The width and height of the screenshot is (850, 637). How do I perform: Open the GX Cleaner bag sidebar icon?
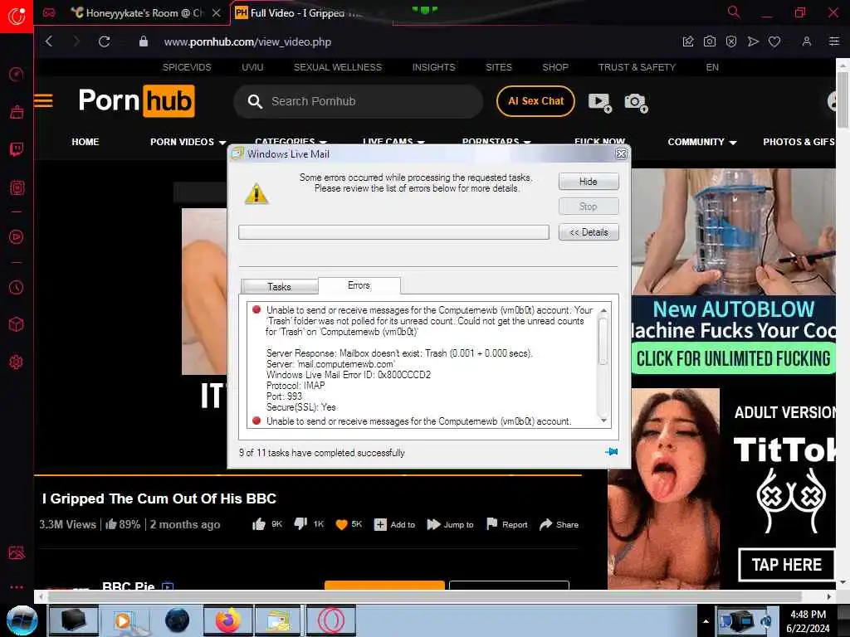pyautogui.click(x=17, y=112)
